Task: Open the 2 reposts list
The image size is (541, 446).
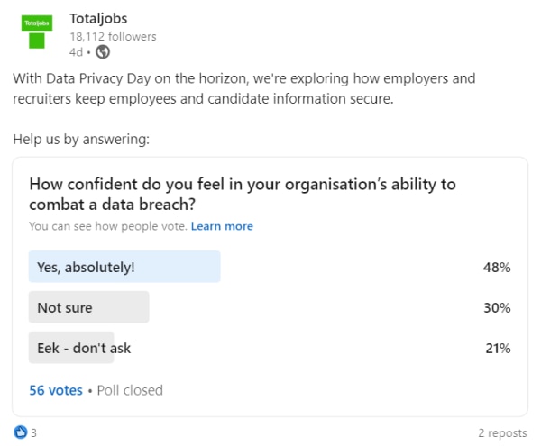Action: pyautogui.click(x=502, y=432)
